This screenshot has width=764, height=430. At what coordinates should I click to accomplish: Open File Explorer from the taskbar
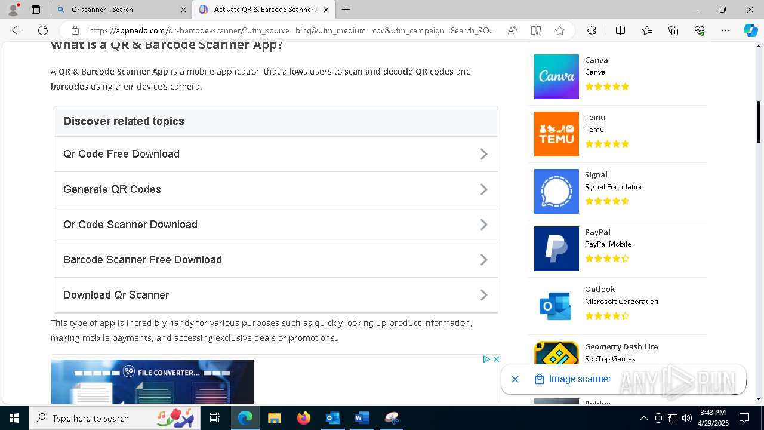[274, 418]
